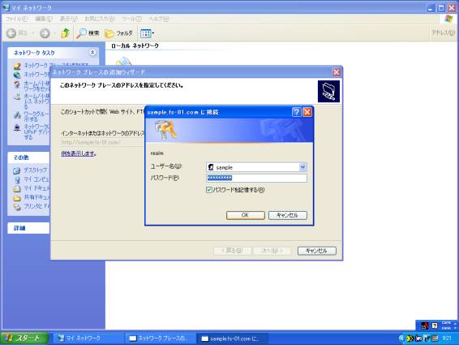Collapse the Network Tasks panel chevron

click(92, 53)
